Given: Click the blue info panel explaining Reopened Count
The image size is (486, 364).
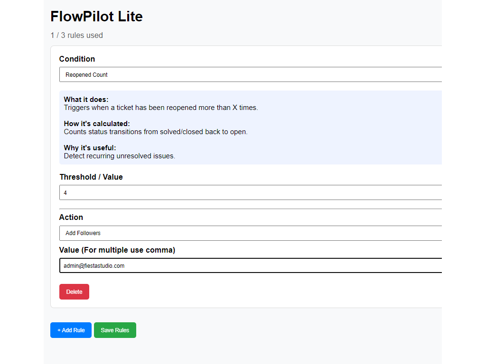Looking at the screenshot, I should (250, 127).
